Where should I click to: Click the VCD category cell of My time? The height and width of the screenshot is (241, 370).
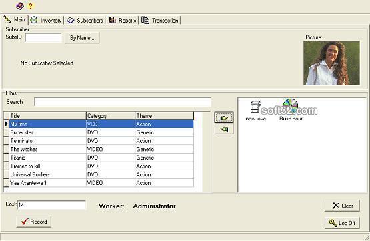[x=111, y=124]
